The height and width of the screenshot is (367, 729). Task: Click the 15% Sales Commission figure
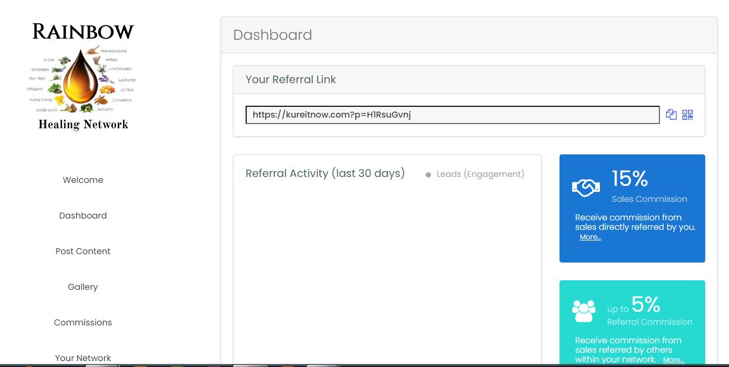630,179
